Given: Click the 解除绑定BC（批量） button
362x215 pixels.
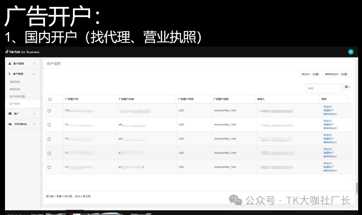Looking at the screenshot, I should (x=337, y=74).
